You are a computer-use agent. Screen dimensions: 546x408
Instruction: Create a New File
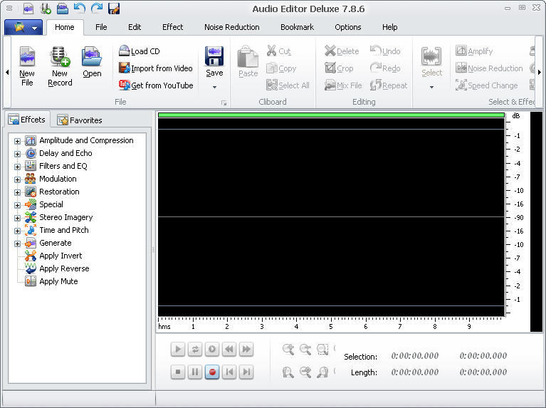coord(27,66)
